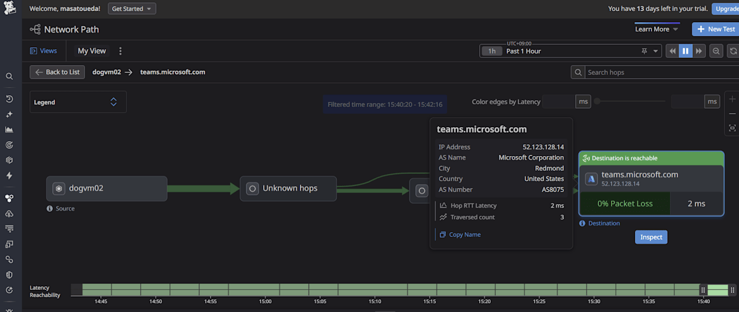Pause live time updates
The width and height of the screenshot is (739, 312).
685,51
